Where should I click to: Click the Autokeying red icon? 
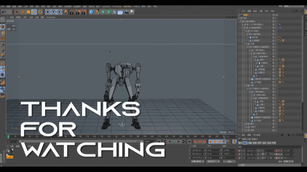pyautogui.click(x=200, y=142)
